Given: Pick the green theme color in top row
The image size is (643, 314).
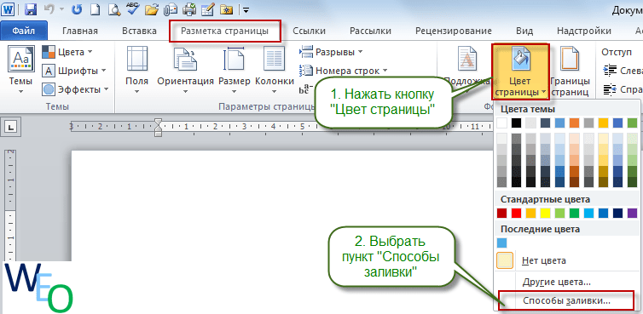Looking at the screenshot, I should pyautogui.click(x=632, y=123).
